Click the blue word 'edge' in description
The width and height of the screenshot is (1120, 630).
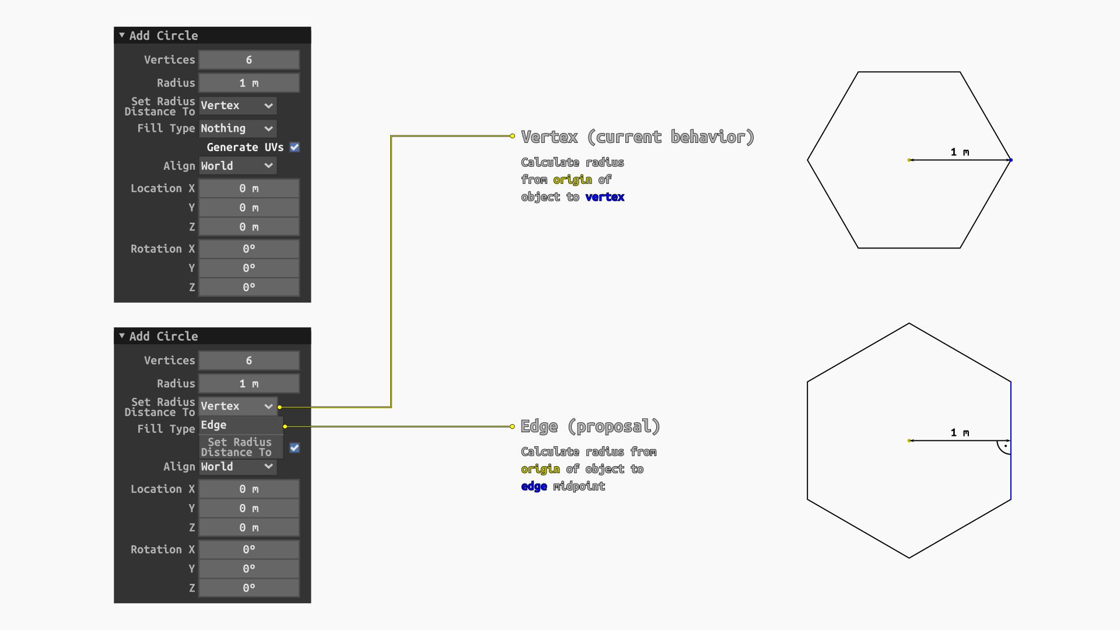click(x=534, y=487)
